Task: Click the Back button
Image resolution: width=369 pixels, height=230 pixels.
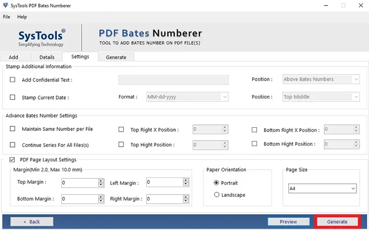Action: [x=32, y=222]
